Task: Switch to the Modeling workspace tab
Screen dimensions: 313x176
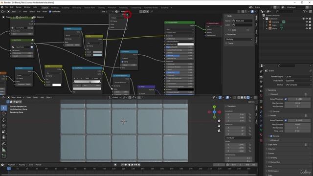Action: 55,8
